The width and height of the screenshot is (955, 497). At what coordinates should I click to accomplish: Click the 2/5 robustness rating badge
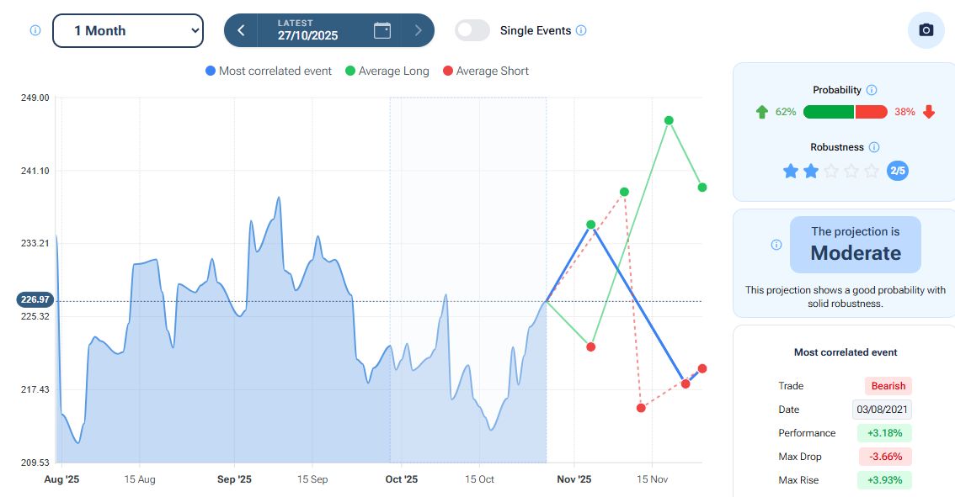(x=898, y=171)
